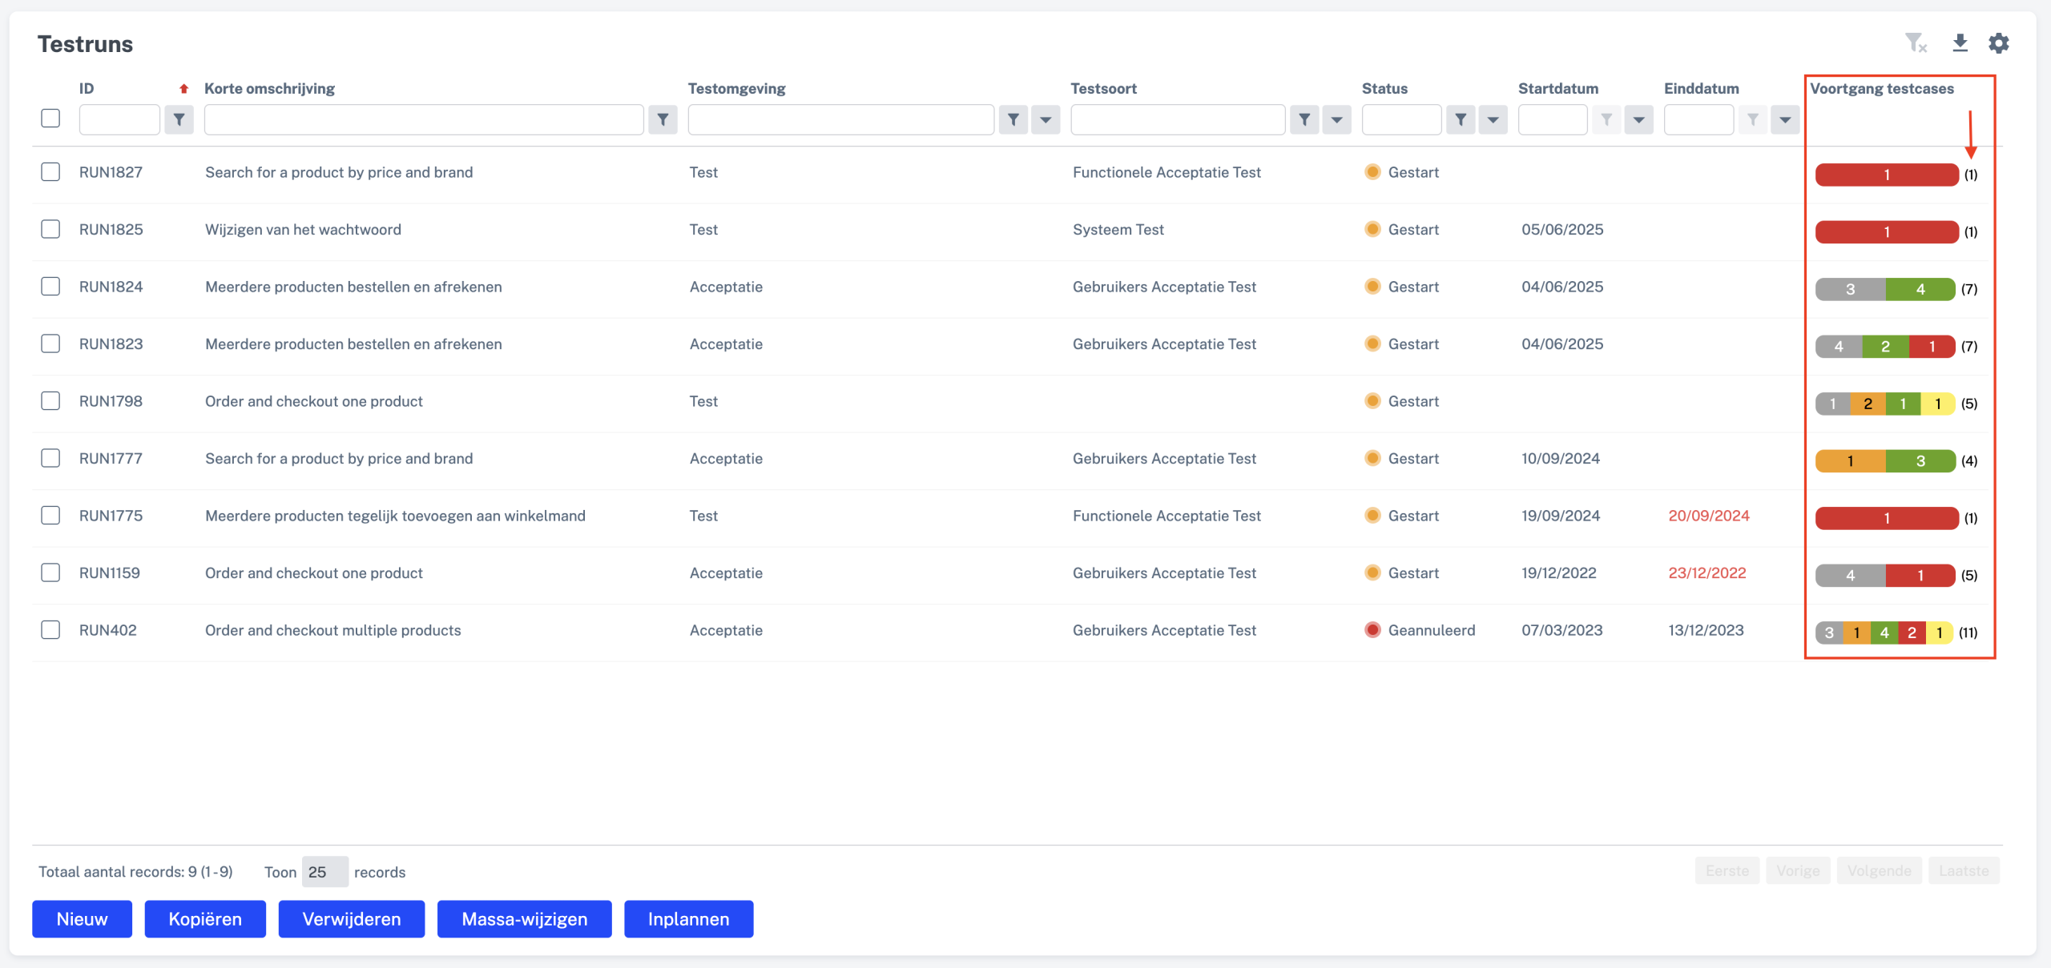
Task: Click the records-per-page field showing 25
Action: tap(324, 872)
